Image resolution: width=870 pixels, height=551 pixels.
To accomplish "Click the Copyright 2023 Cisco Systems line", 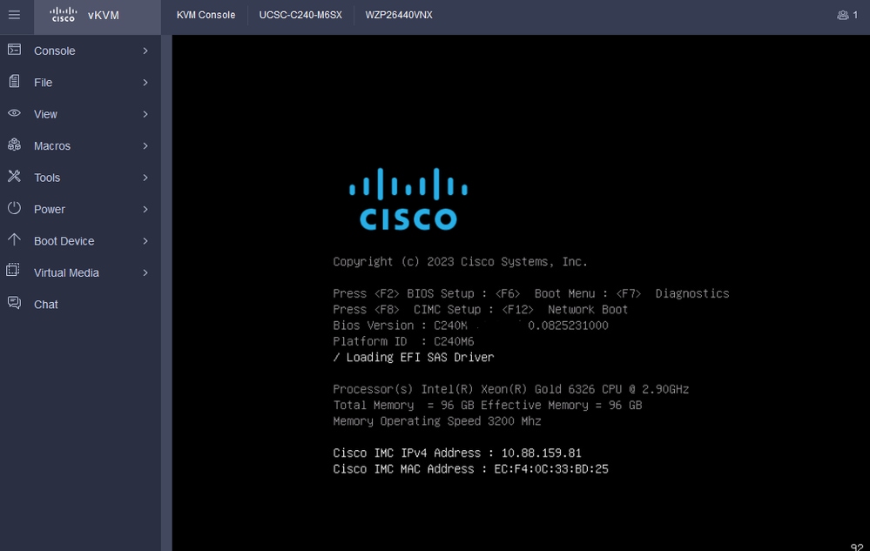I will [460, 262].
